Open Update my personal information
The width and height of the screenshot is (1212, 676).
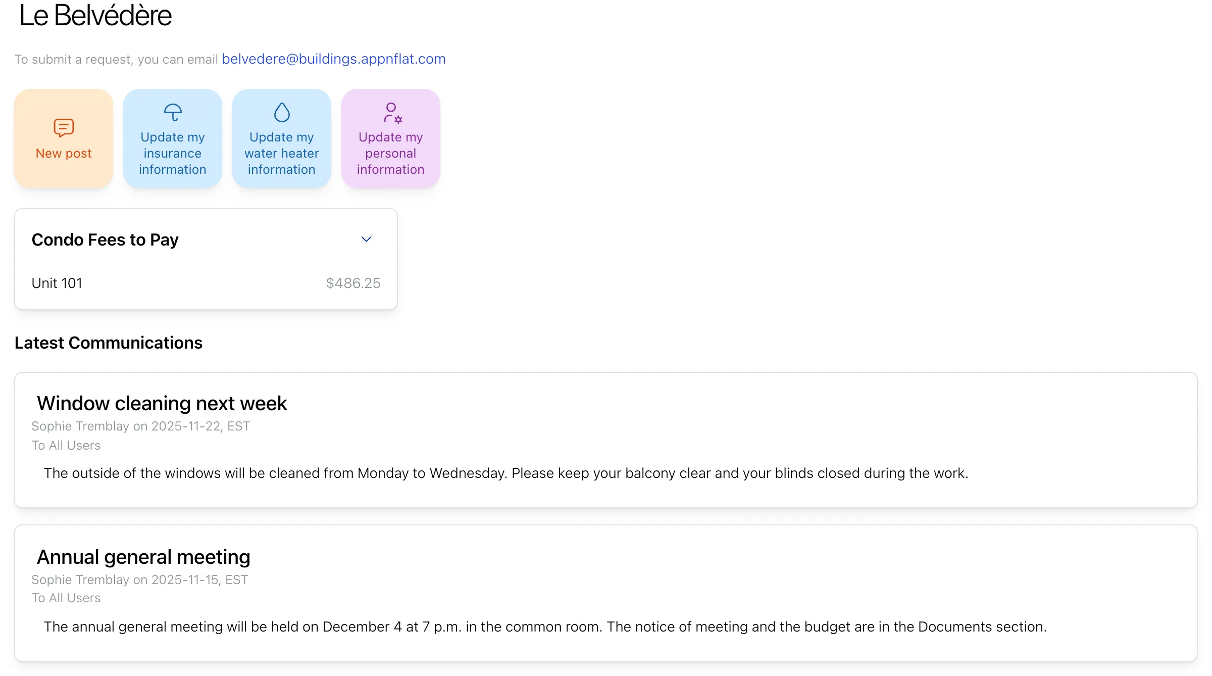(391, 139)
